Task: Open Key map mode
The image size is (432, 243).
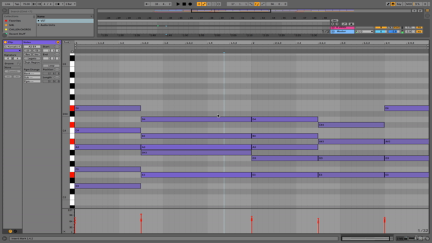Action: (x=399, y=4)
